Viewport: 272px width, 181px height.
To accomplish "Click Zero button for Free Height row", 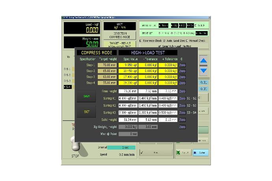I will [182, 91].
